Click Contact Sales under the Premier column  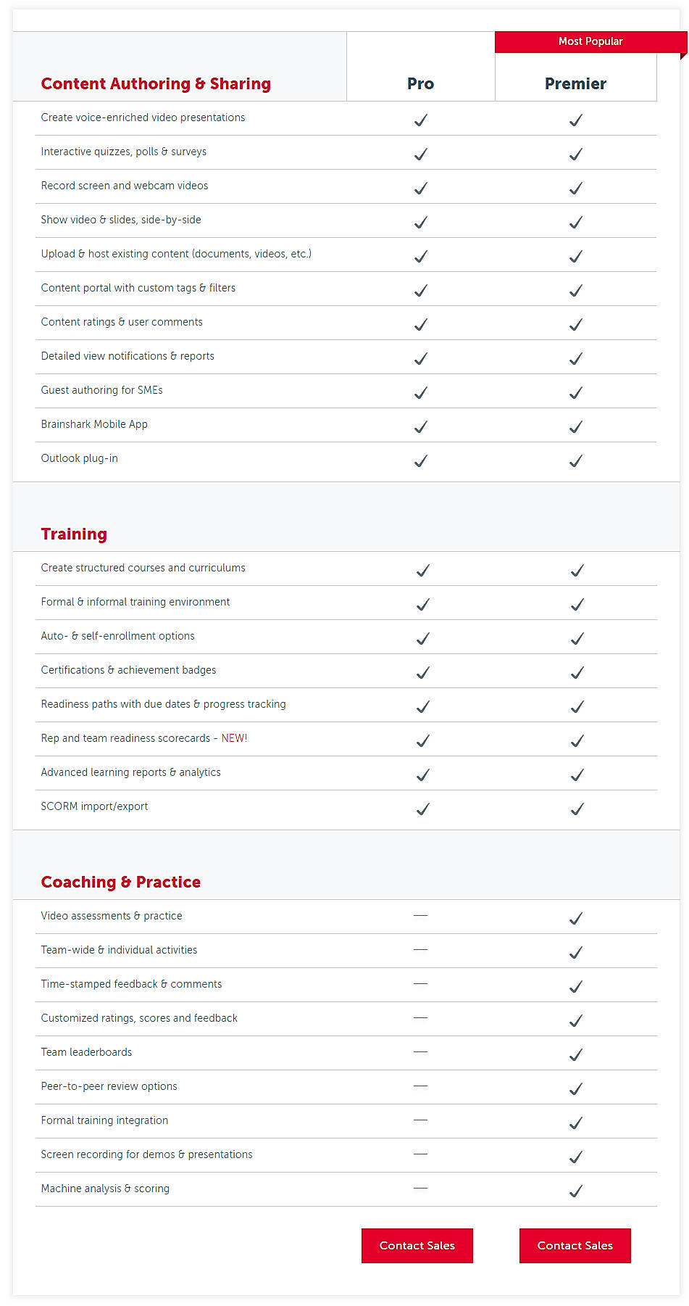click(575, 1246)
